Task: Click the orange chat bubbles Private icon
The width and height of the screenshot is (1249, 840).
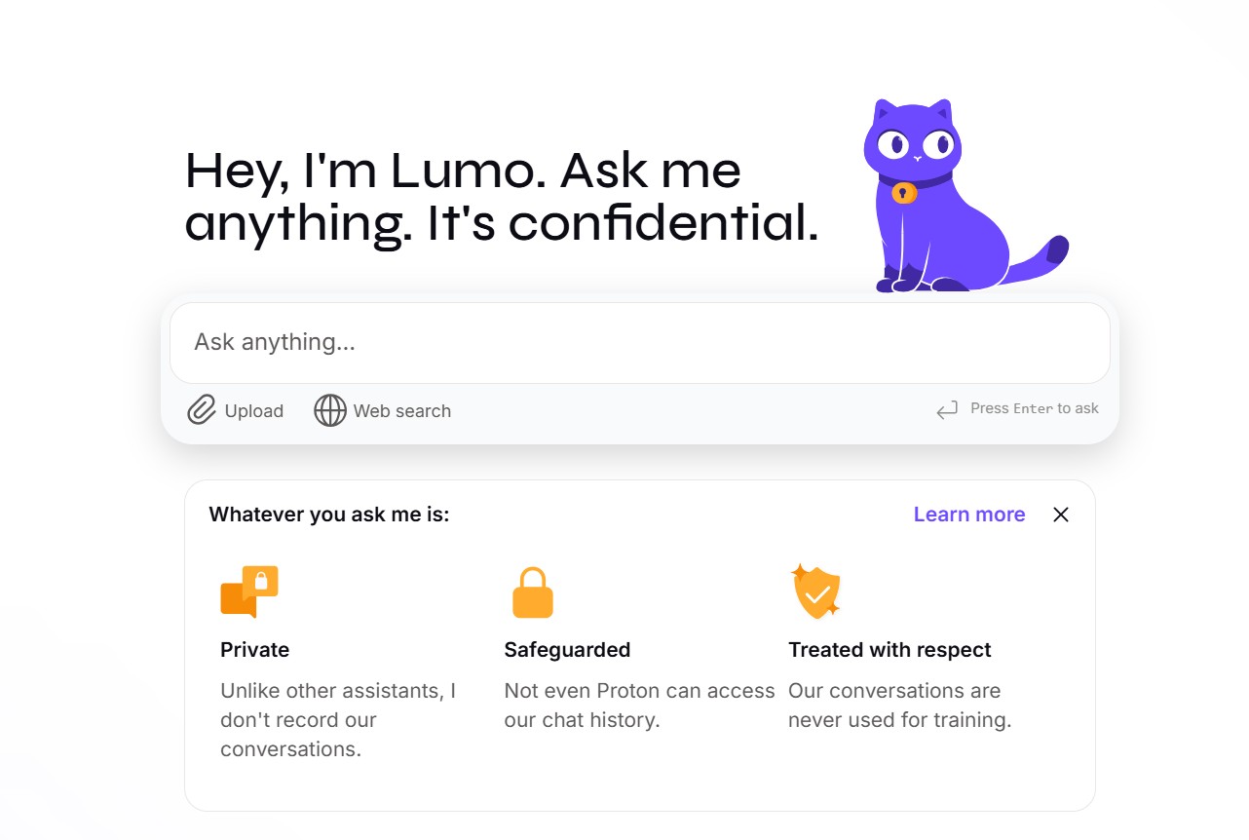Action: [249, 592]
